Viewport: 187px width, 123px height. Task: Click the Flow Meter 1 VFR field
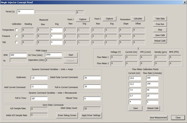point(146,57)
